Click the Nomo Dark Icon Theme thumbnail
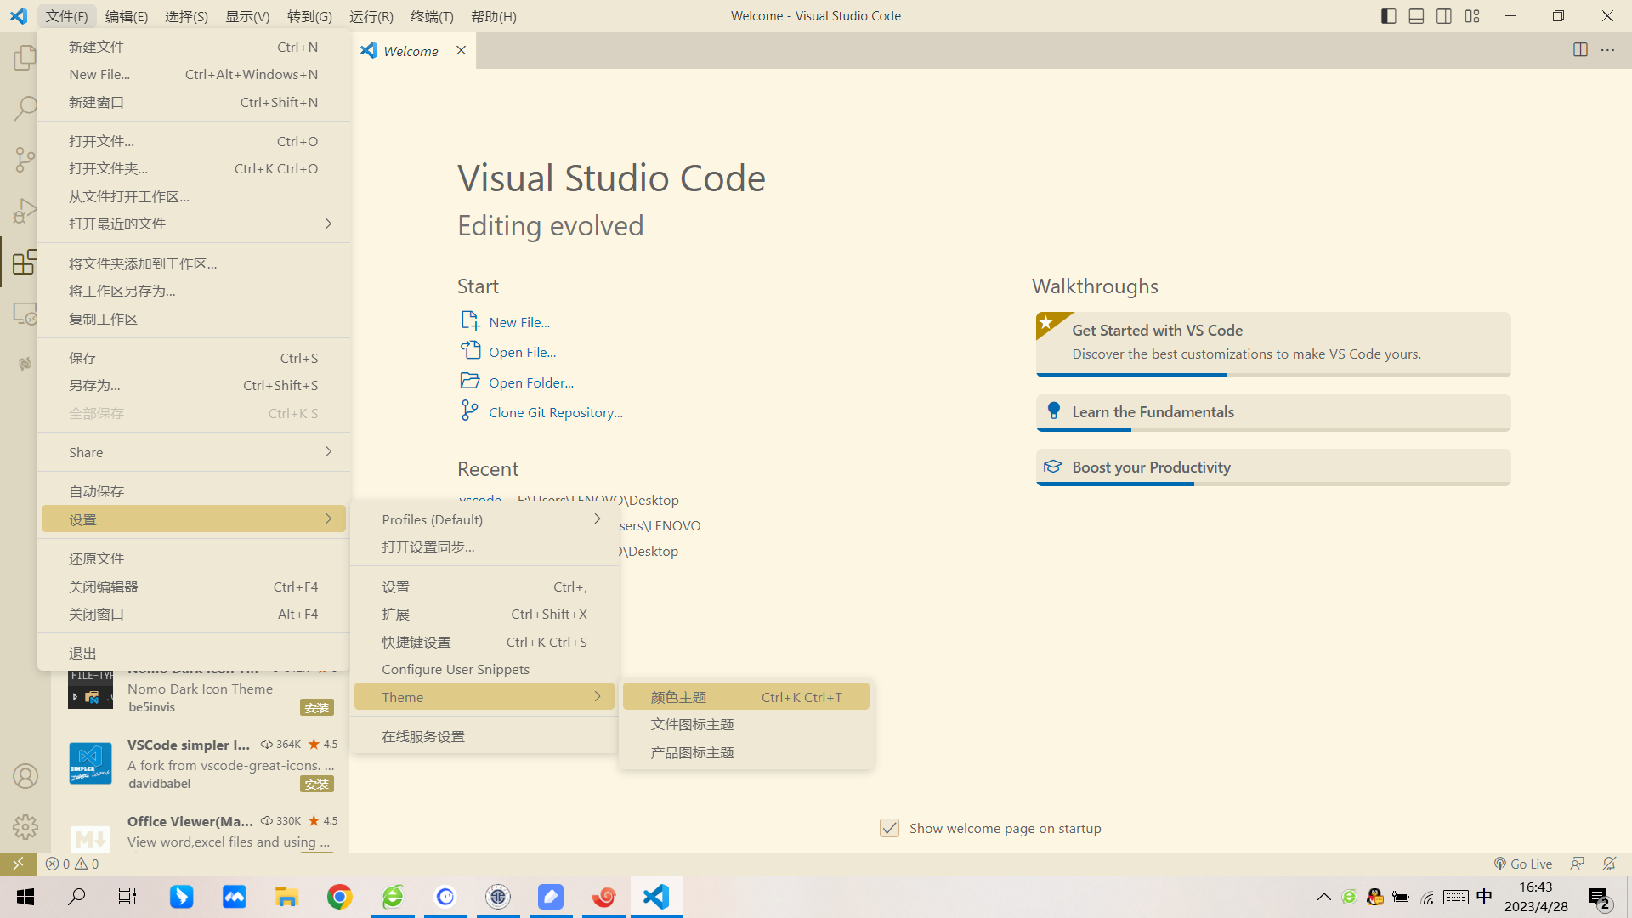Screen dimensions: 1632x918 click(90, 688)
